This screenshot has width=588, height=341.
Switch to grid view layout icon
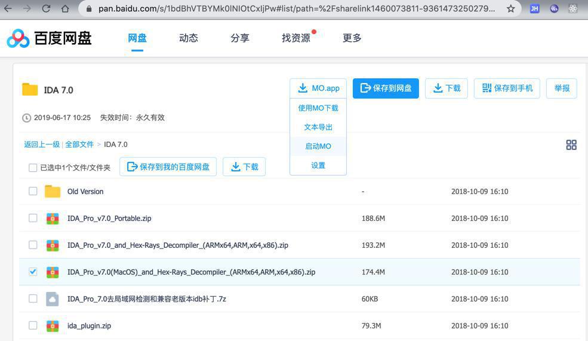click(x=571, y=145)
